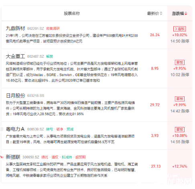Select the 转亏 tag on 粤电力A
Viewport: 195px width, 189px height.
[x=49, y=129]
